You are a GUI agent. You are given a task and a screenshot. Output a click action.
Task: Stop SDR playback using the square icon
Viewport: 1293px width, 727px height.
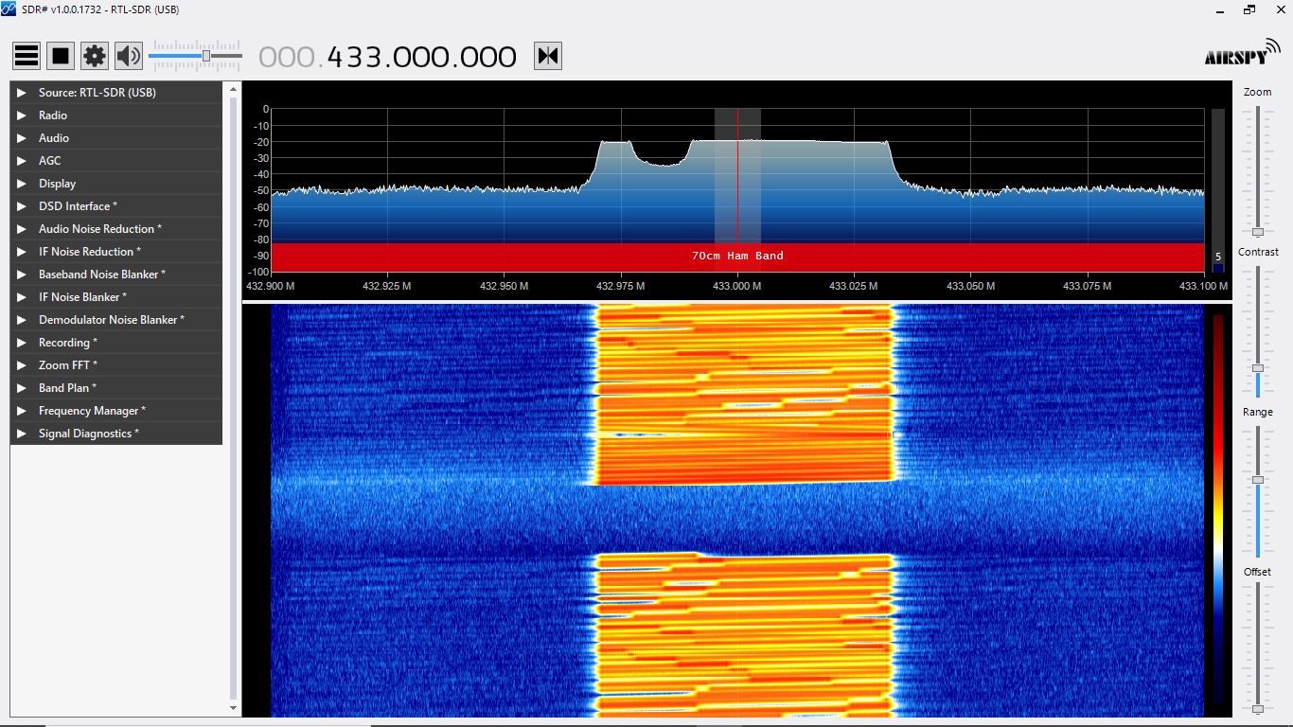(x=60, y=55)
